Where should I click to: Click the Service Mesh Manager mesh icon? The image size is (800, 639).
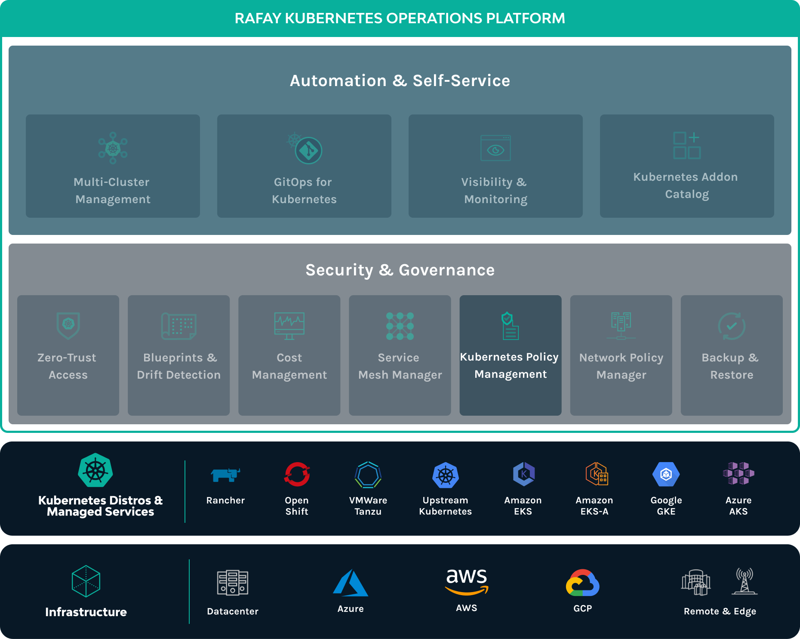click(400, 326)
